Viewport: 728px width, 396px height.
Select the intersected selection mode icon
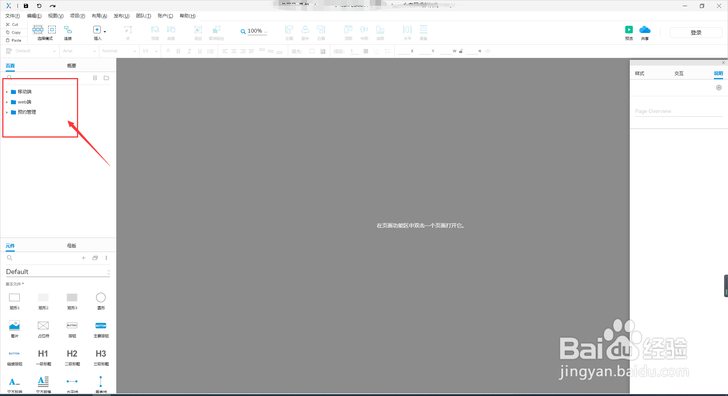pos(38,30)
